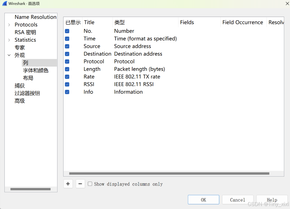The width and height of the screenshot is (290, 209).
Task: Click the 'IEEE 802.11 TX rate' type cell
Action: pyautogui.click(x=137, y=77)
